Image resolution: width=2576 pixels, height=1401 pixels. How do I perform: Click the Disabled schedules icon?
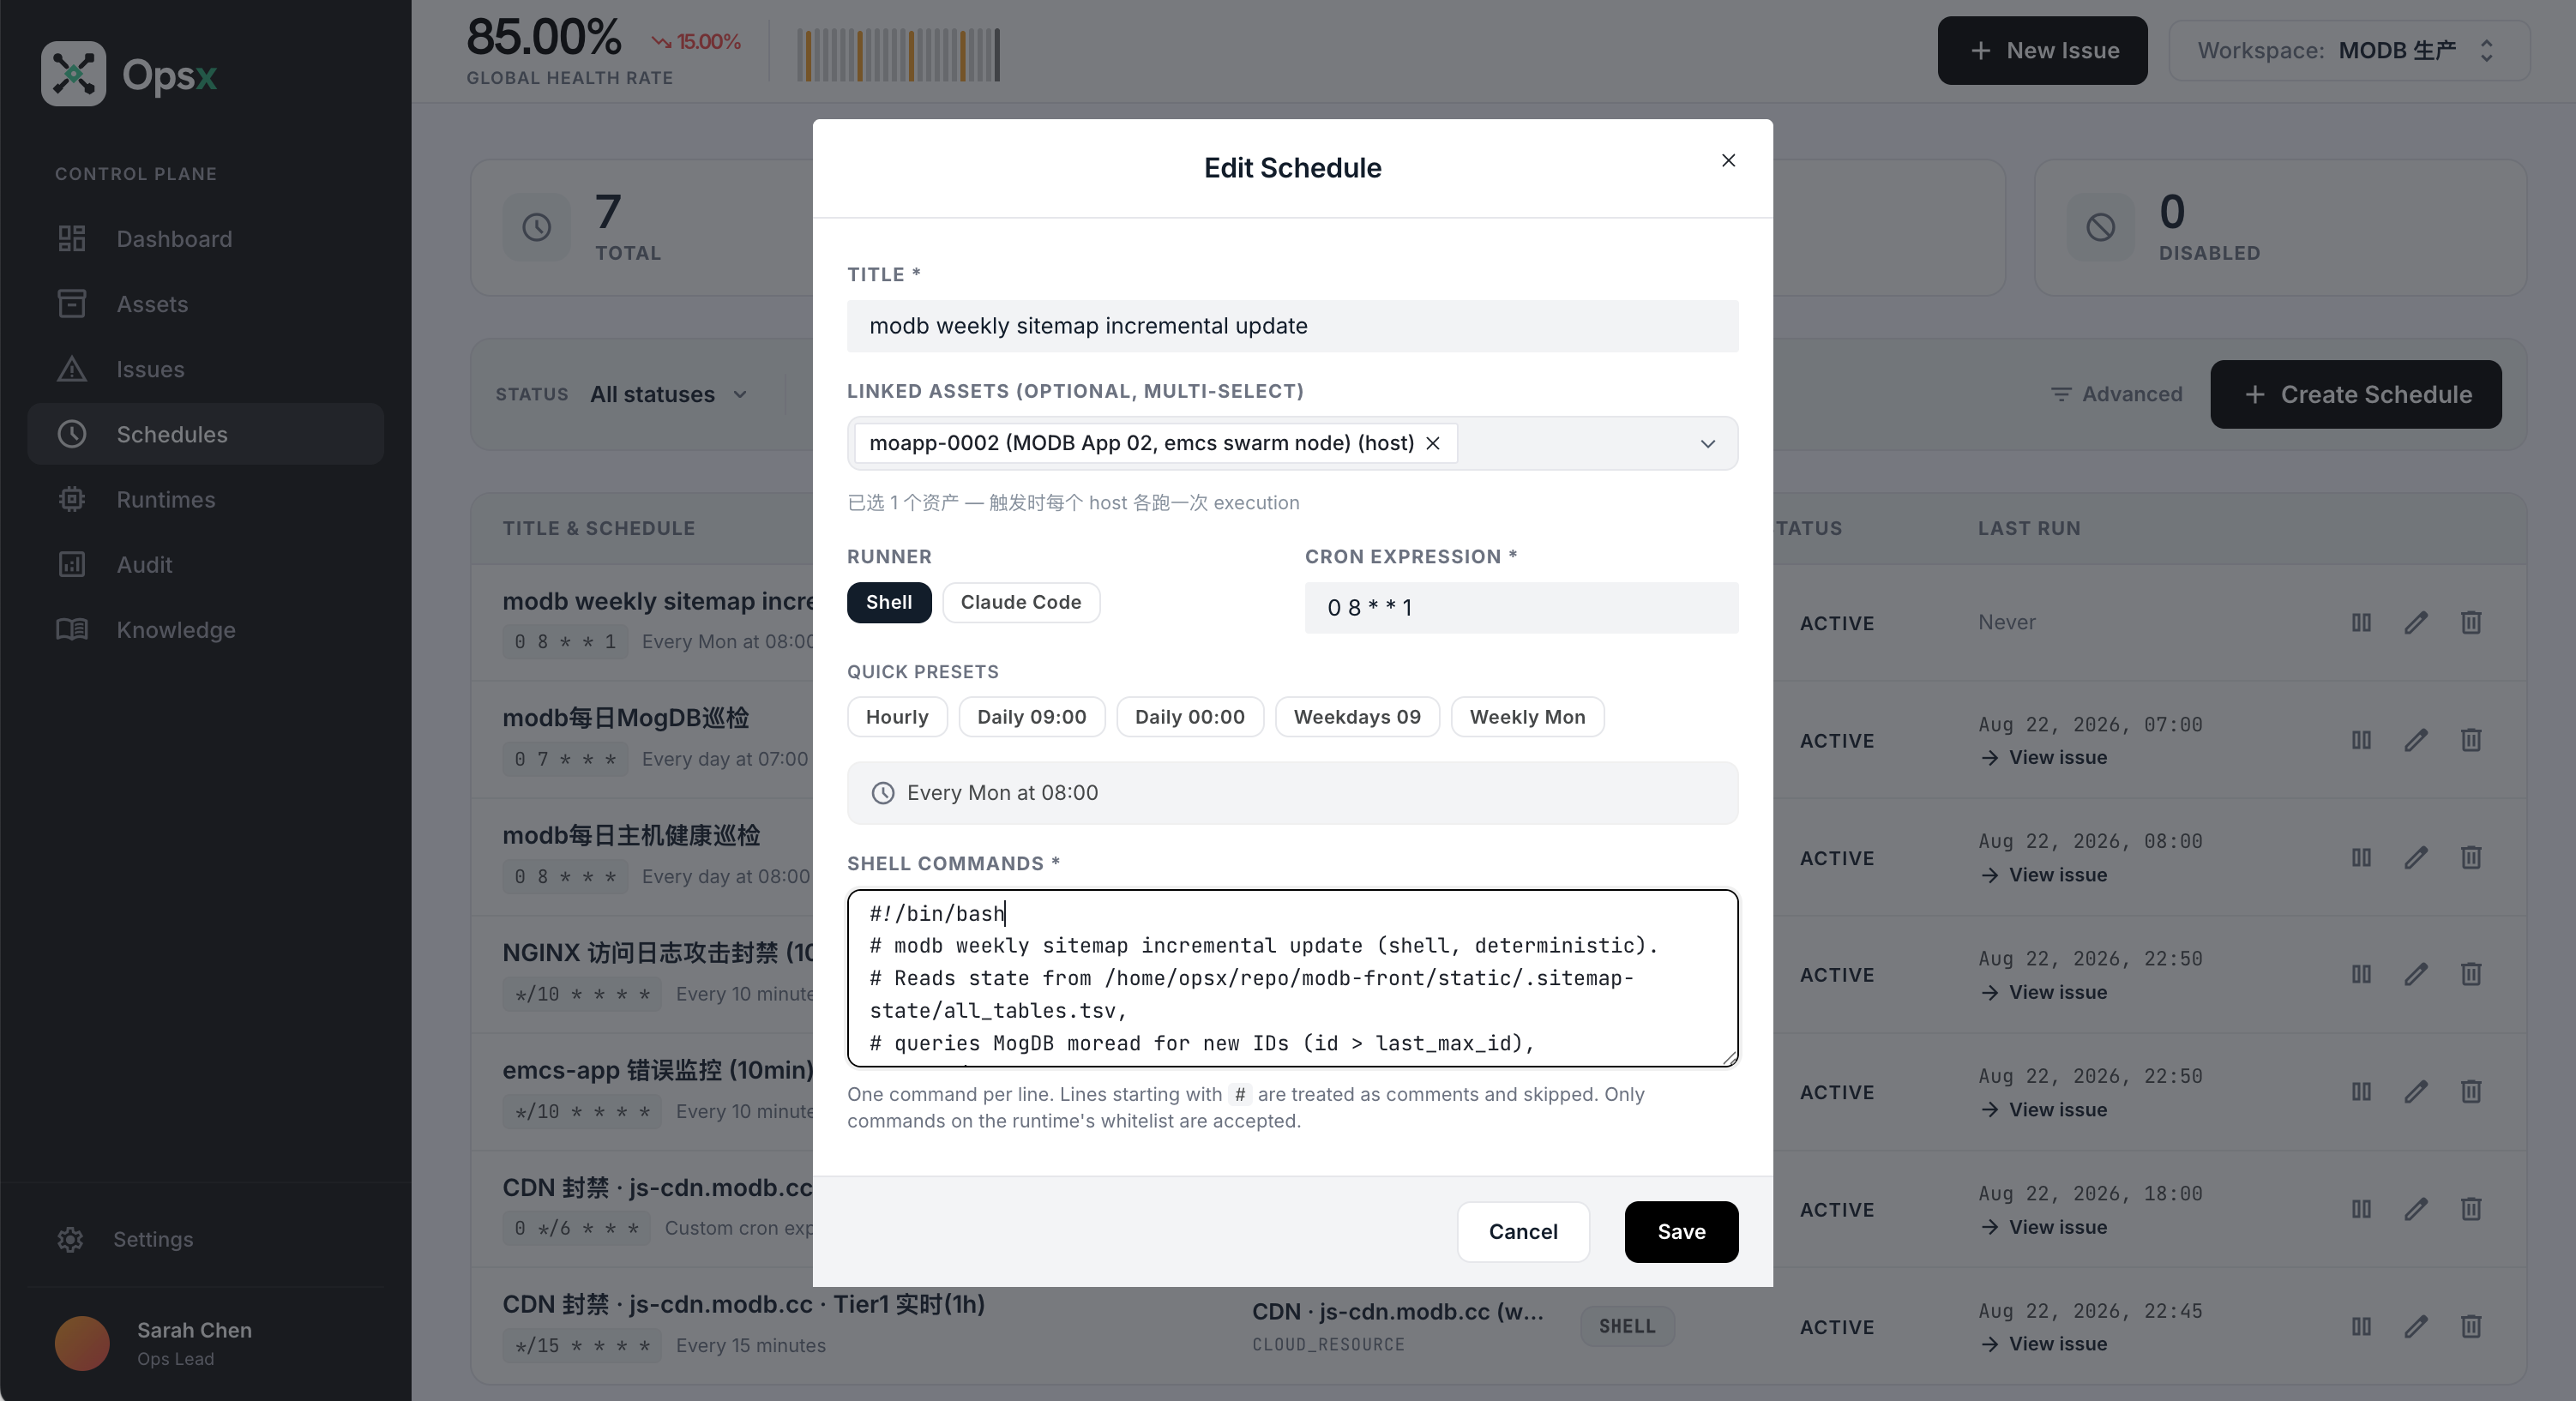(2100, 227)
